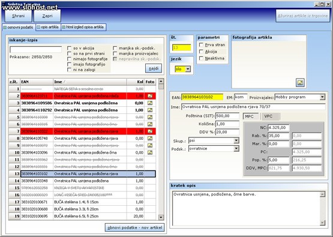Click the photo icon in row 2
The image size is (333, 237).
coord(150,96)
